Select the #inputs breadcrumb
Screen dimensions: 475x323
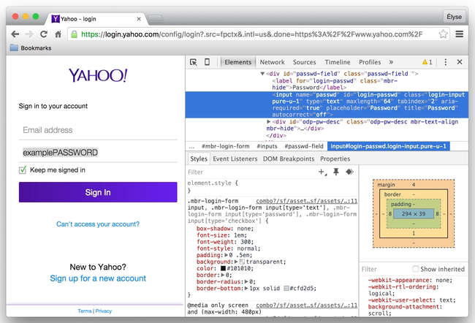tap(267, 146)
